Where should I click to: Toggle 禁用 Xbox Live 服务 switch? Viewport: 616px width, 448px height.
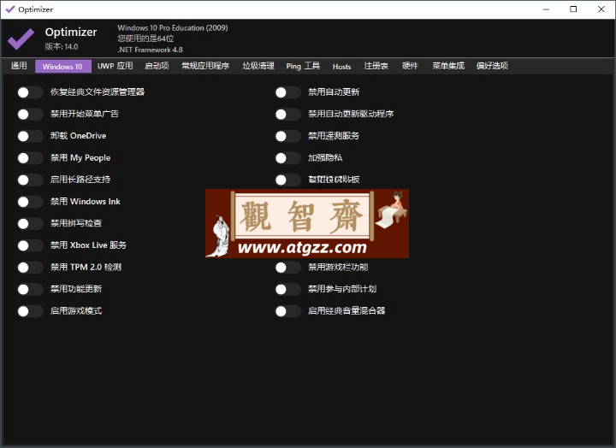[30, 245]
